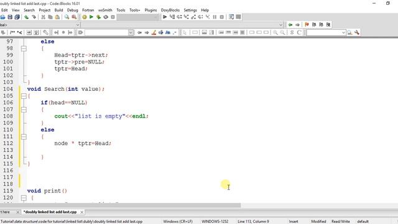This screenshot has width=398, height=224.
Task: Click the Insert mode status entry
Action: pyautogui.click(x=294, y=222)
